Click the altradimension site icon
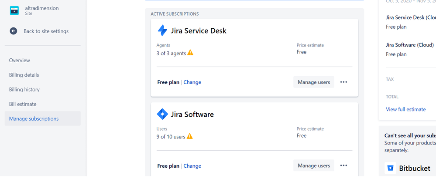This screenshot has height=189, width=436. click(14, 10)
